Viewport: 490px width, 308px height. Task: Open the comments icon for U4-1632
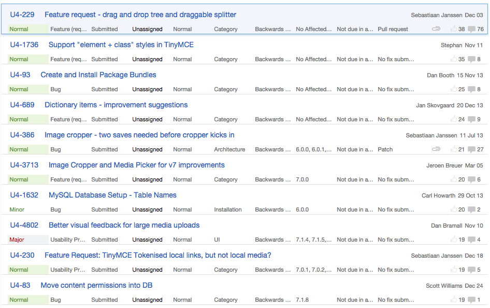point(471,209)
